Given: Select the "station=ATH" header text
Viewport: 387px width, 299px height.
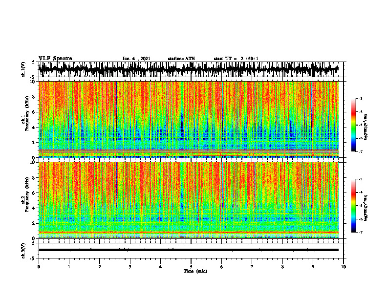Looking at the screenshot, I should coord(181,59).
